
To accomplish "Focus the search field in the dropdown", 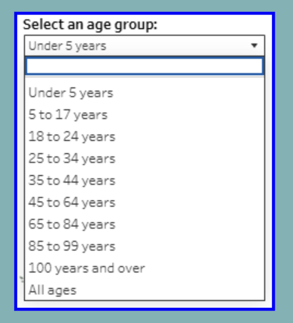I will [x=144, y=66].
